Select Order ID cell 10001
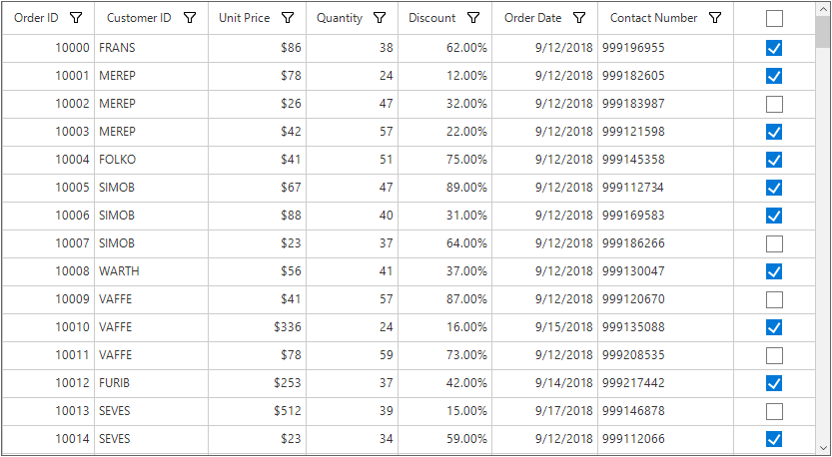 [x=48, y=76]
